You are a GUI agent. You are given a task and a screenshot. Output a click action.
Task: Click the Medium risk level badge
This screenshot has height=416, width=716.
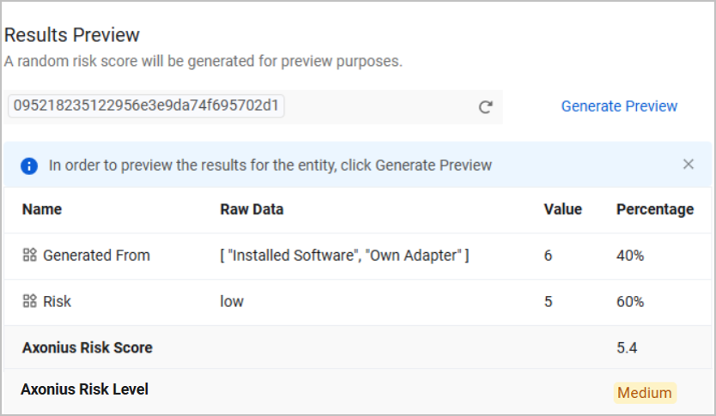644,393
